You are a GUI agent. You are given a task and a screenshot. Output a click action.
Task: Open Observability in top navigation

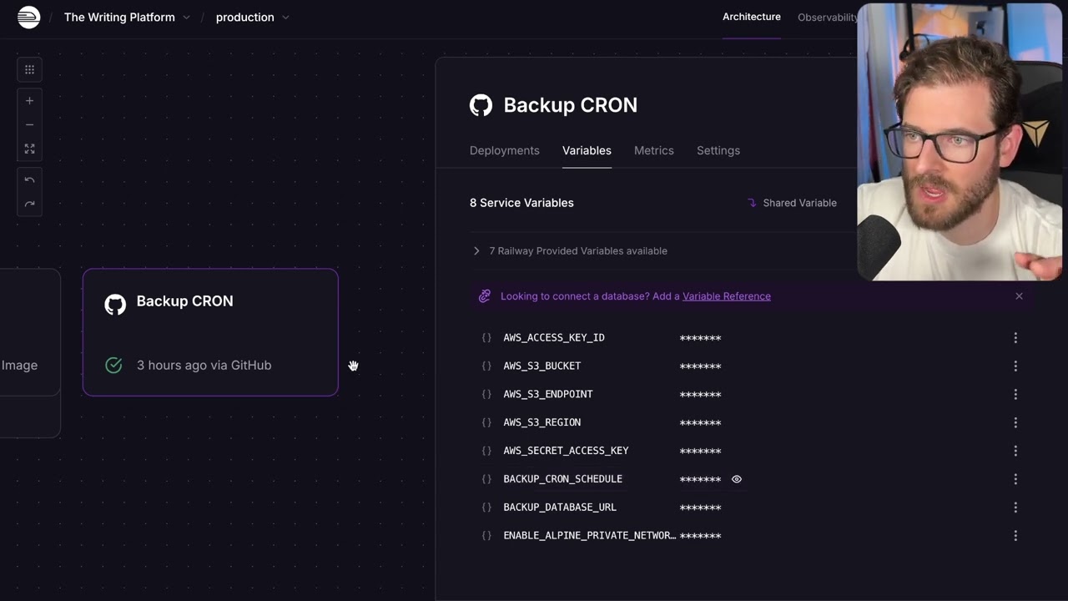tap(827, 18)
